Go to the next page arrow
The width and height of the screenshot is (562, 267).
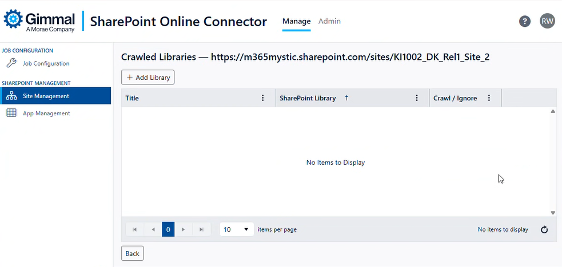183,229
